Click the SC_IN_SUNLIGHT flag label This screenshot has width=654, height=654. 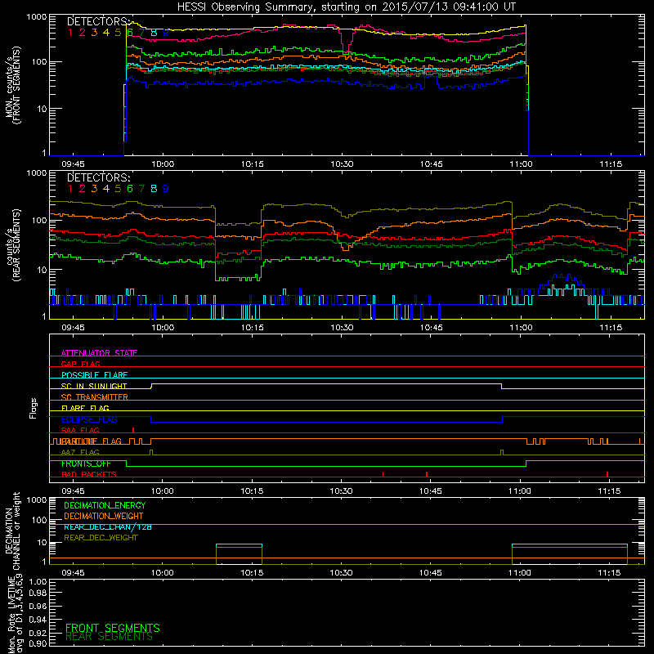coord(94,386)
